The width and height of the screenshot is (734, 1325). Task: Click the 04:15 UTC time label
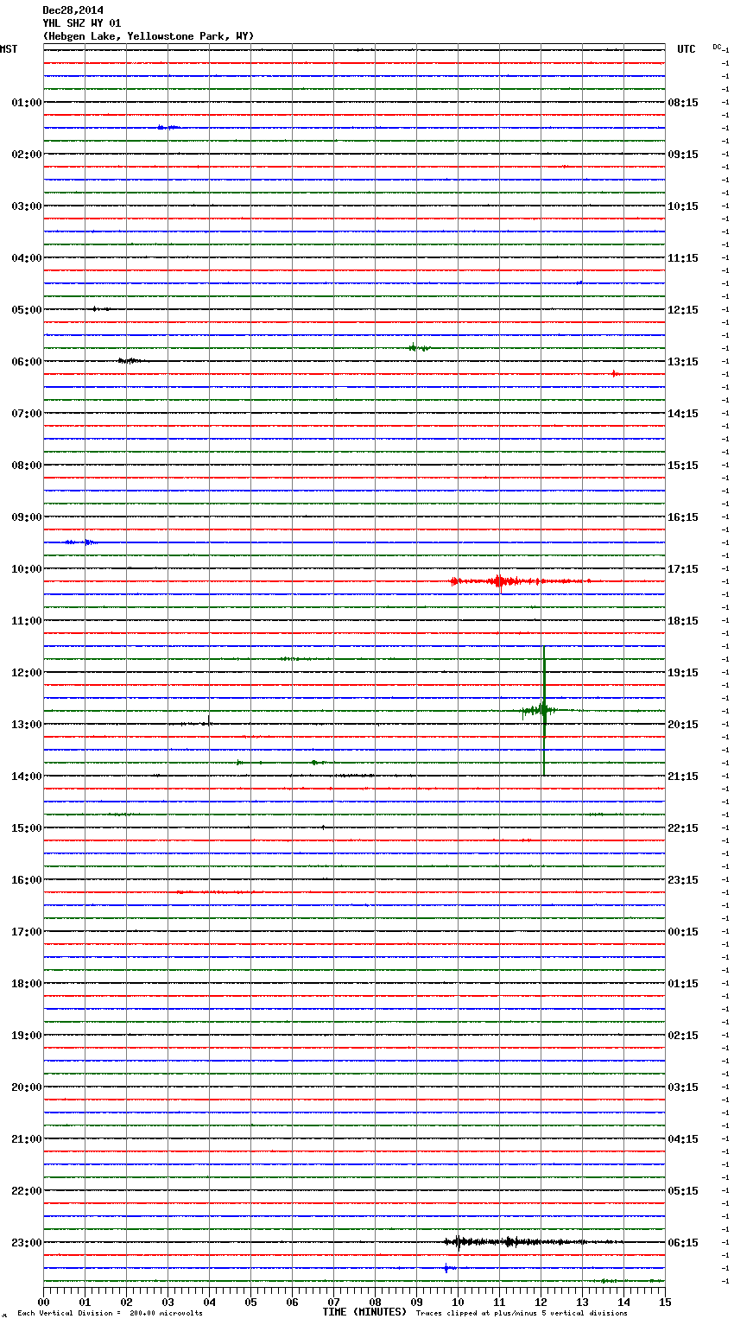point(683,1139)
